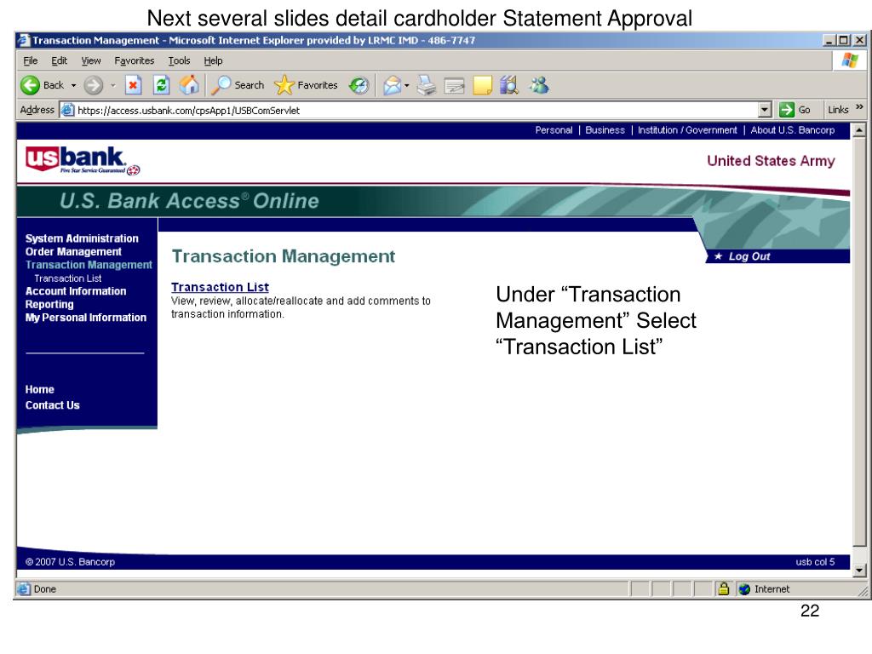The image size is (872, 654).
Task: Click the Links toolbar label
Action: pyautogui.click(x=838, y=110)
